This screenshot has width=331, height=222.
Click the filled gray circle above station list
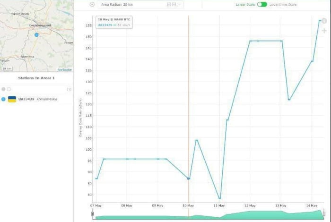pyautogui.click(x=4, y=89)
